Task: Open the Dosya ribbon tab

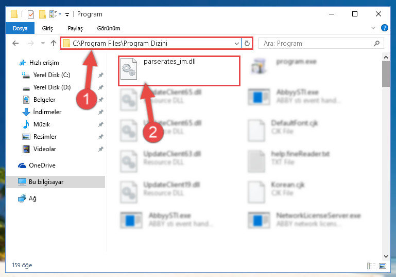Action: point(20,28)
